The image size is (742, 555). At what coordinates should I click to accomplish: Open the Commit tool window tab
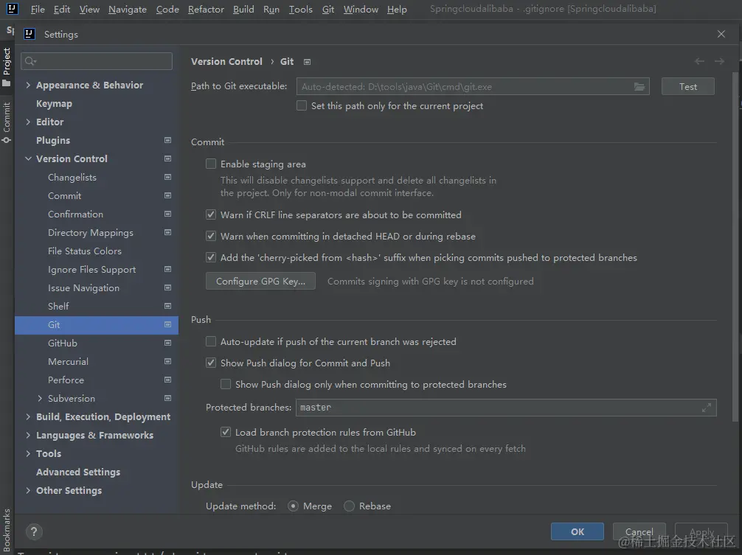tap(7, 122)
